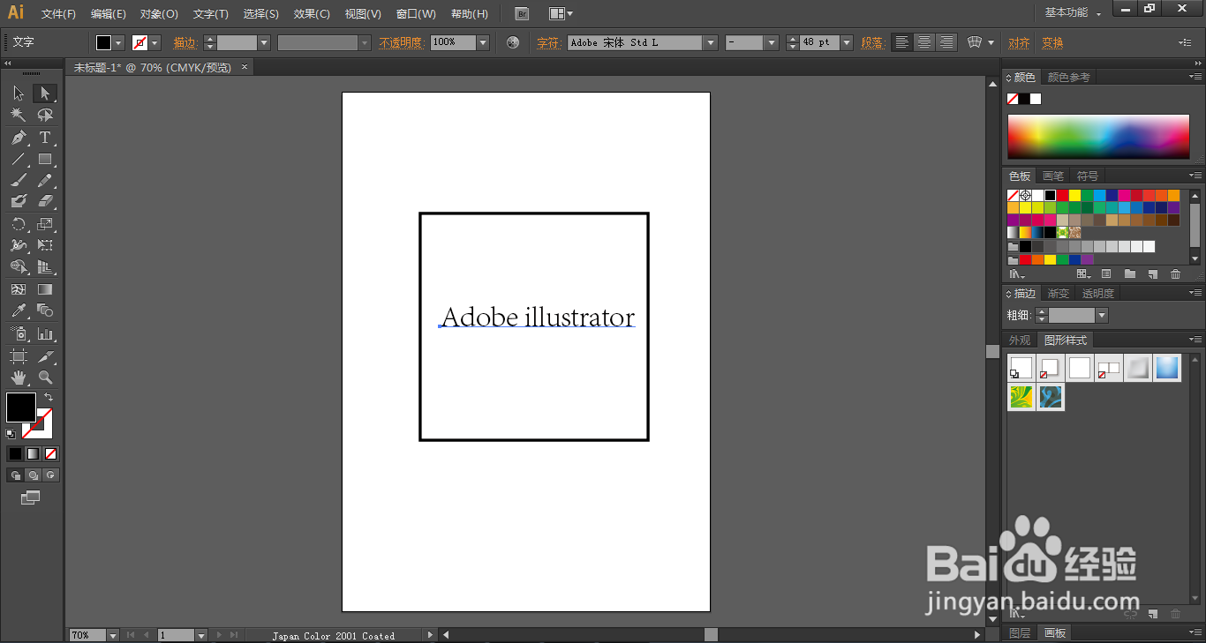Screen dimensions: 1206x643
Task: Select the Rectangle tool
Action: [x=45, y=160]
